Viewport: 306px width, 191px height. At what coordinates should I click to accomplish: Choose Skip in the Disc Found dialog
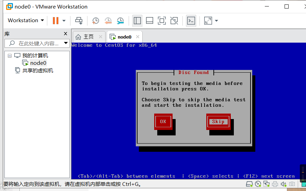coord(219,122)
